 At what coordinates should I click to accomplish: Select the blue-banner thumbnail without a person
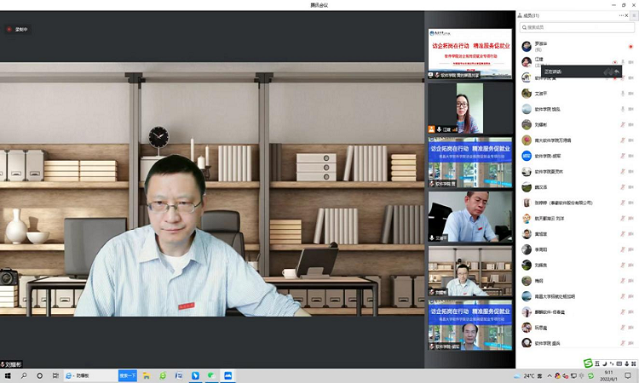pos(469,162)
